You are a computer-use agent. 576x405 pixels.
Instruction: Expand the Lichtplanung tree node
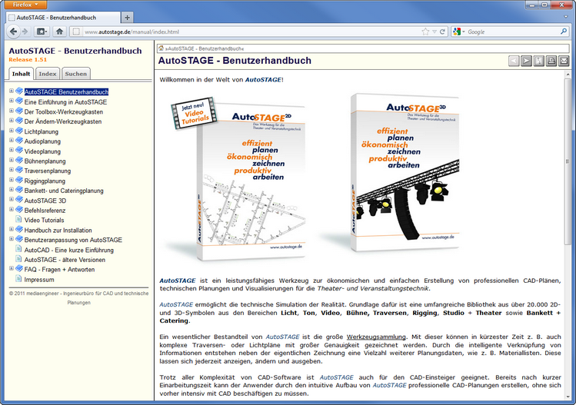click(12, 131)
